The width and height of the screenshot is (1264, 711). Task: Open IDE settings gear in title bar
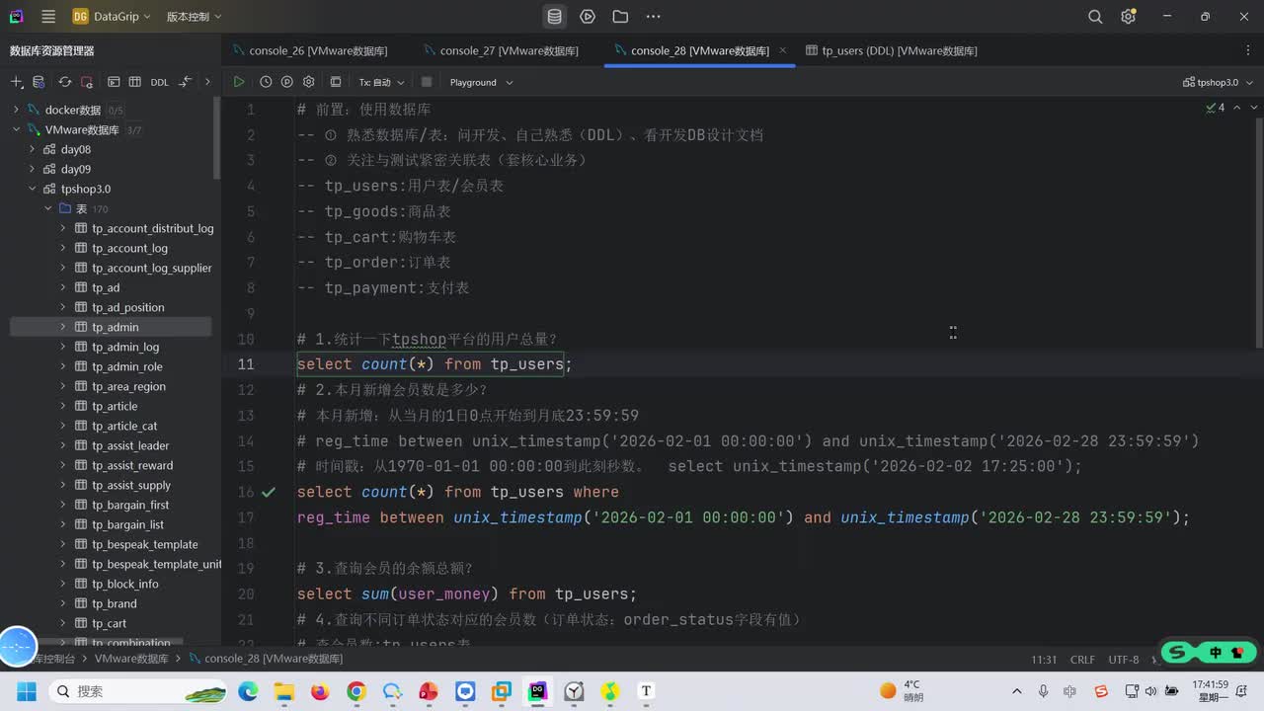[1129, 17]
